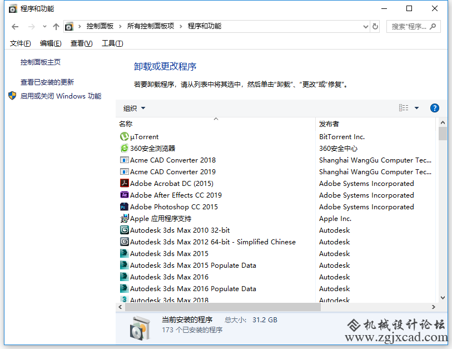Click 所有控制面板项 in the breadcrumb
This screenshot has width=452, height=349.
[x=151, y=26]
